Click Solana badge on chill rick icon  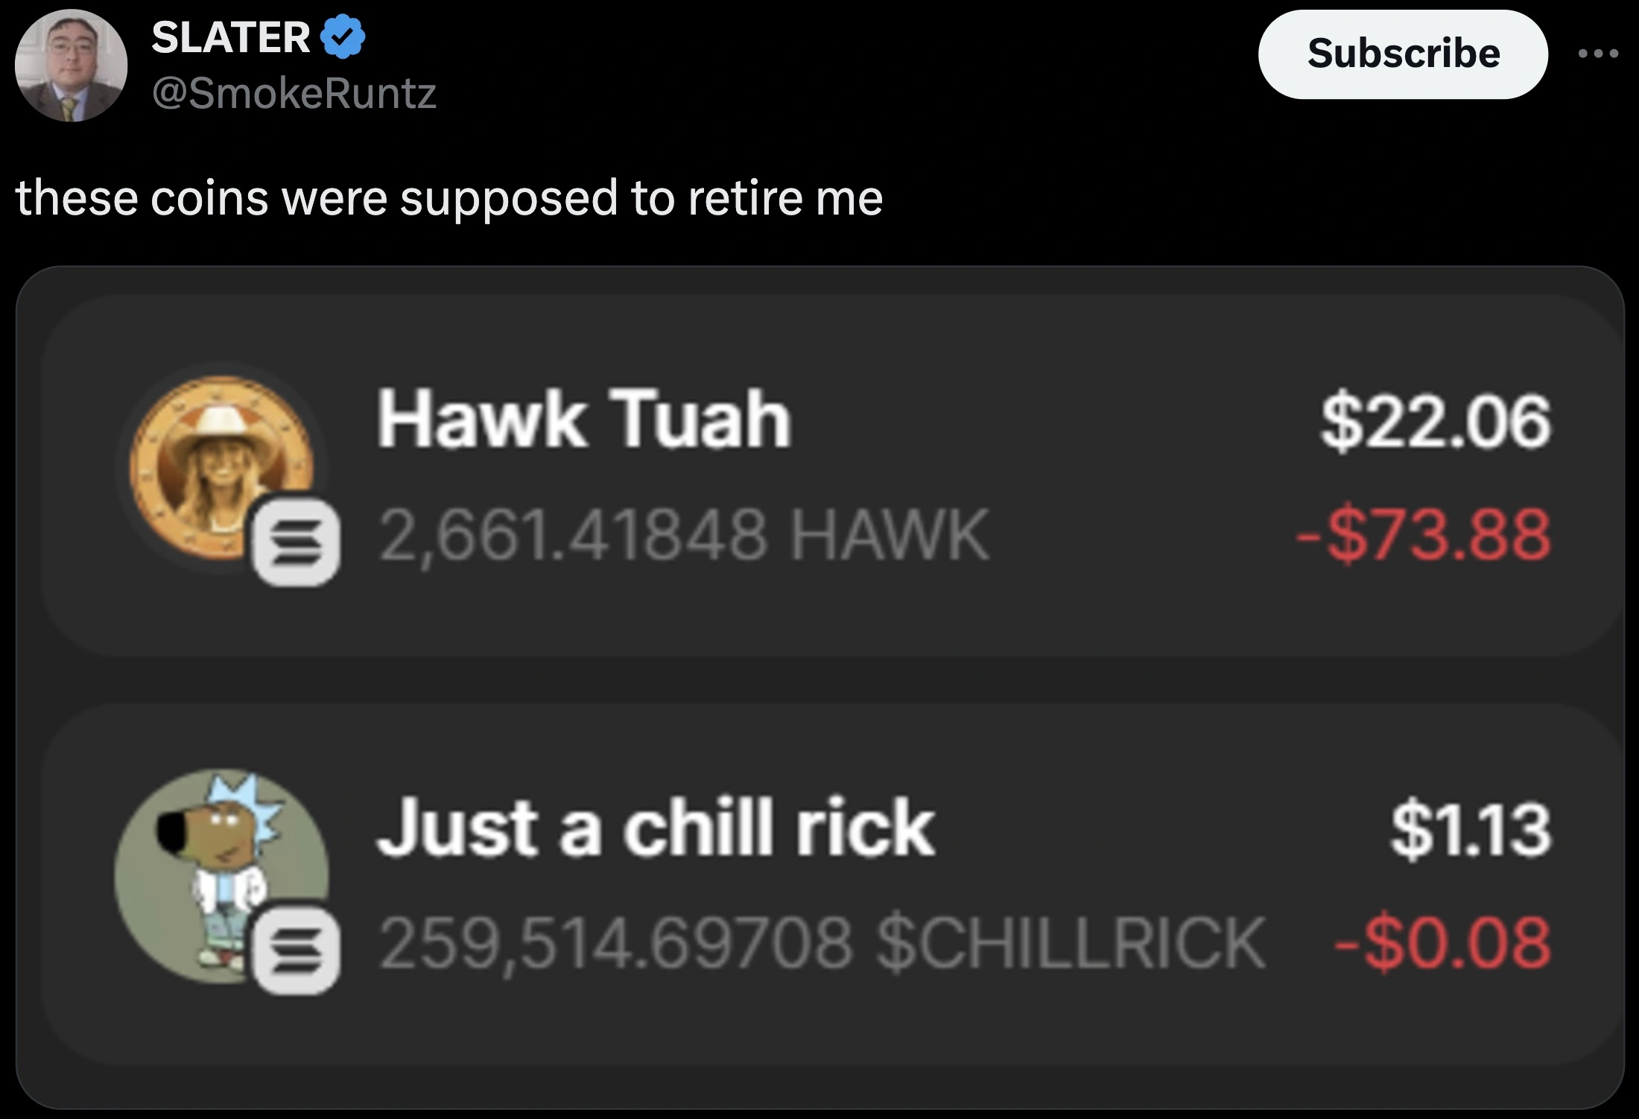[x=297, y=951]
